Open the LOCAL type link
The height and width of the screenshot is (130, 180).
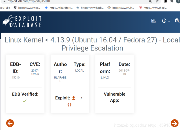80,71
